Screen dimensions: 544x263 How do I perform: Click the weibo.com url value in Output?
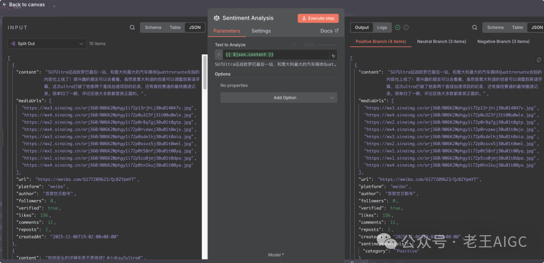coord(429,179)
